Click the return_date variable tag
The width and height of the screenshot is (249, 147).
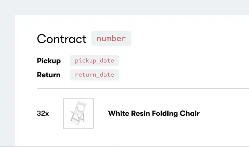pyautogui.click(x=94, y=75)
